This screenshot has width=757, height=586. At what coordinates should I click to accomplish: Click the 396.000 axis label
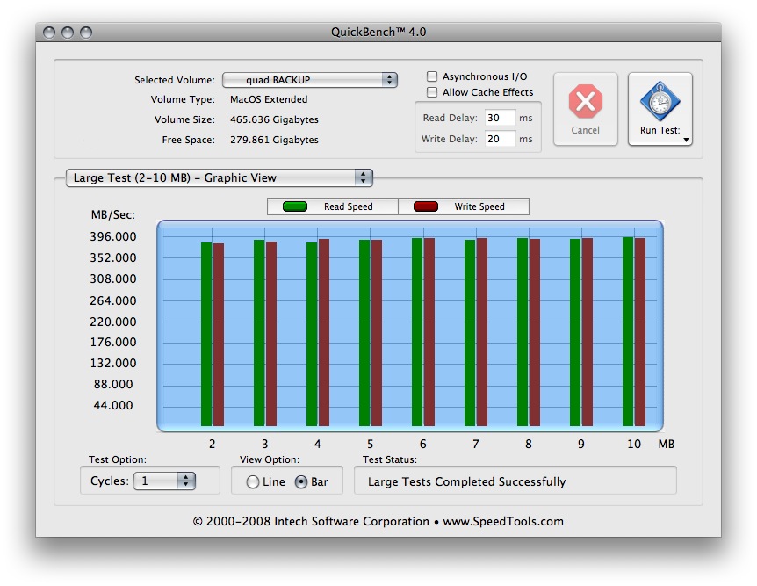113,236
